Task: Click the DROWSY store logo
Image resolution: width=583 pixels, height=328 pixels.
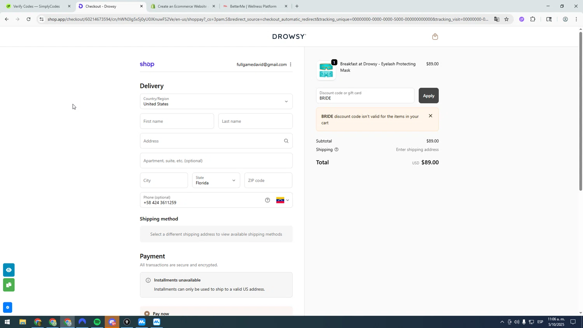Action: pos(289,37)
